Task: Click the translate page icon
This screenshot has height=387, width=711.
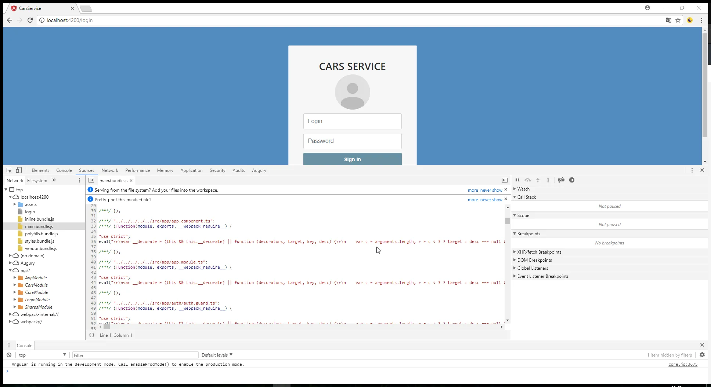Action: (x=668, y=20)
